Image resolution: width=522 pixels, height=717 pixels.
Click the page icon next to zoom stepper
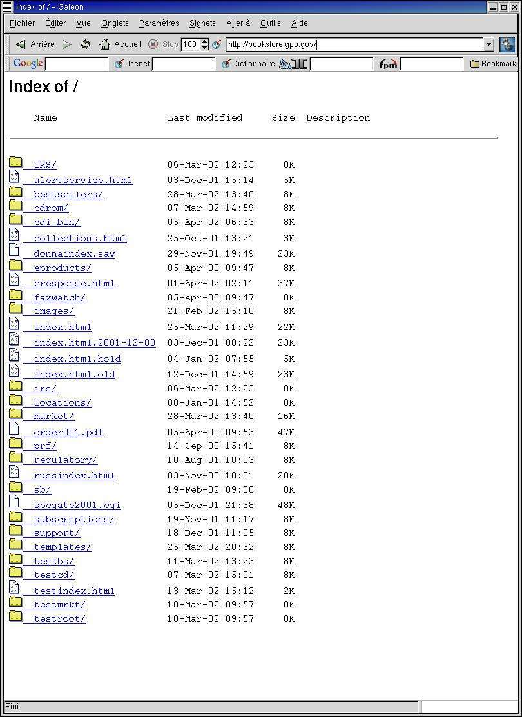click(217, 44)
